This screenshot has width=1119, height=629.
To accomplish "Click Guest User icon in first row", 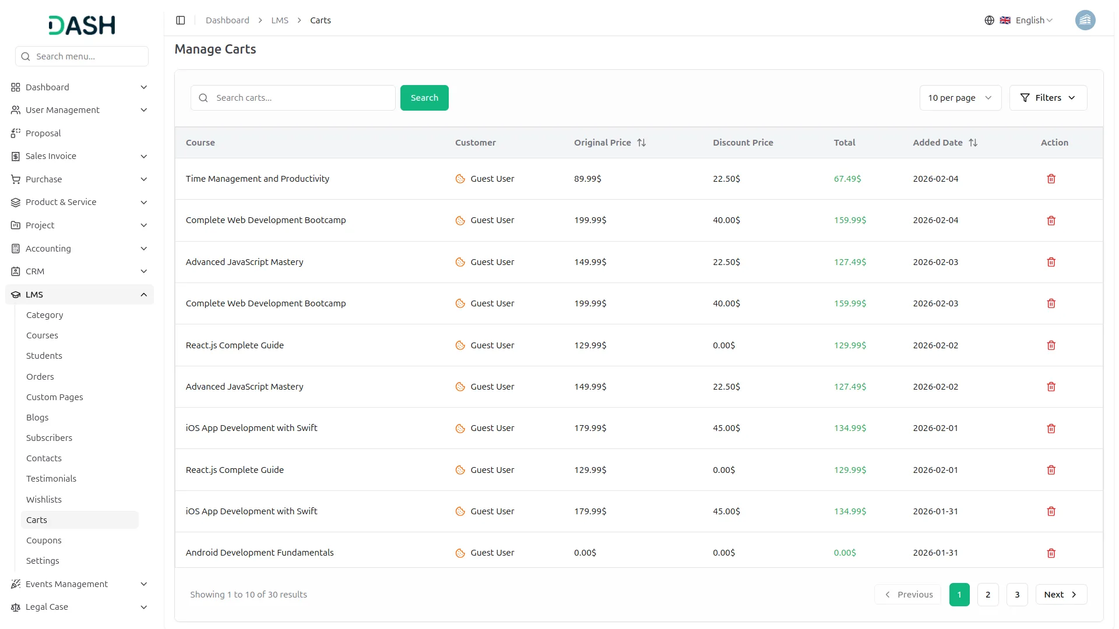I will pyautogui.click(x=460, y=179).
